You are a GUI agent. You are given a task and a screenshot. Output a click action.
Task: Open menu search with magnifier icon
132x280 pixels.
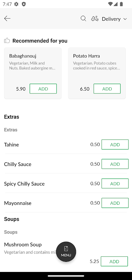pos(83,19)
